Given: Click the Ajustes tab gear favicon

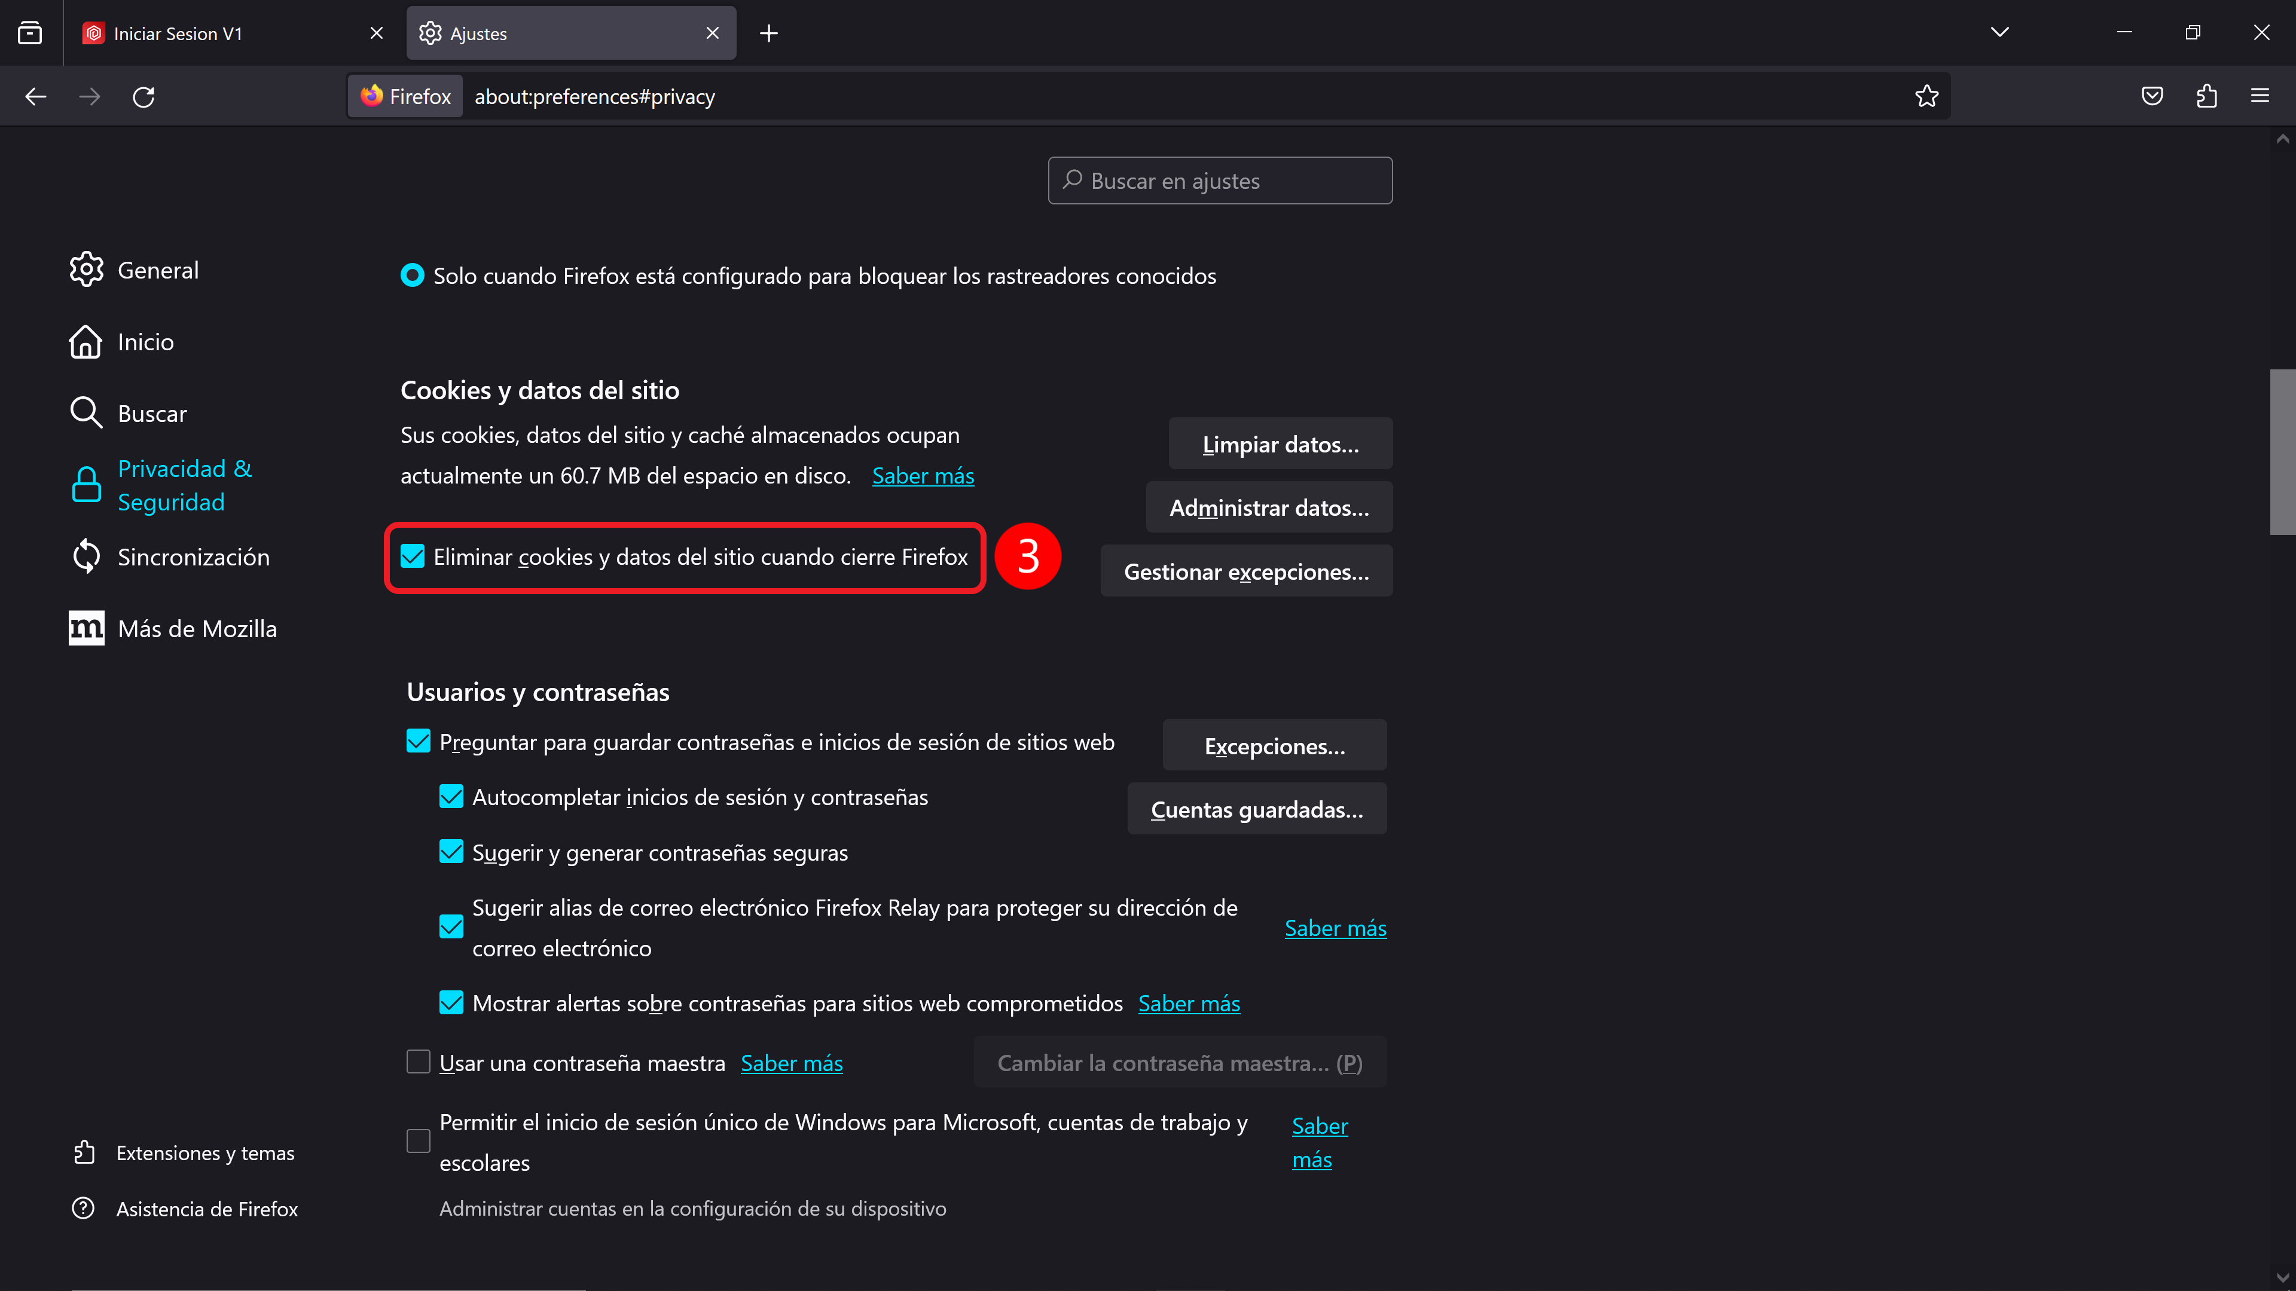Looking at the screenshot, I should [x=430, y=33].
